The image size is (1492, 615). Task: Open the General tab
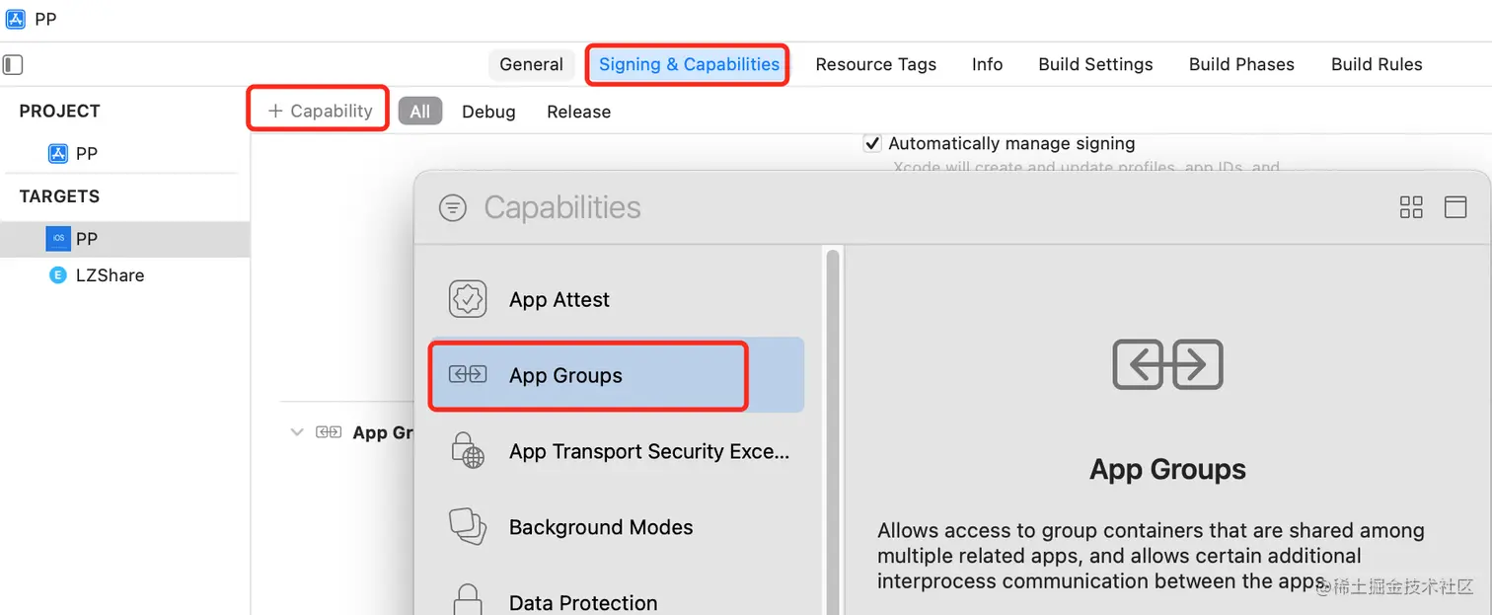click(x=531, y=64)
